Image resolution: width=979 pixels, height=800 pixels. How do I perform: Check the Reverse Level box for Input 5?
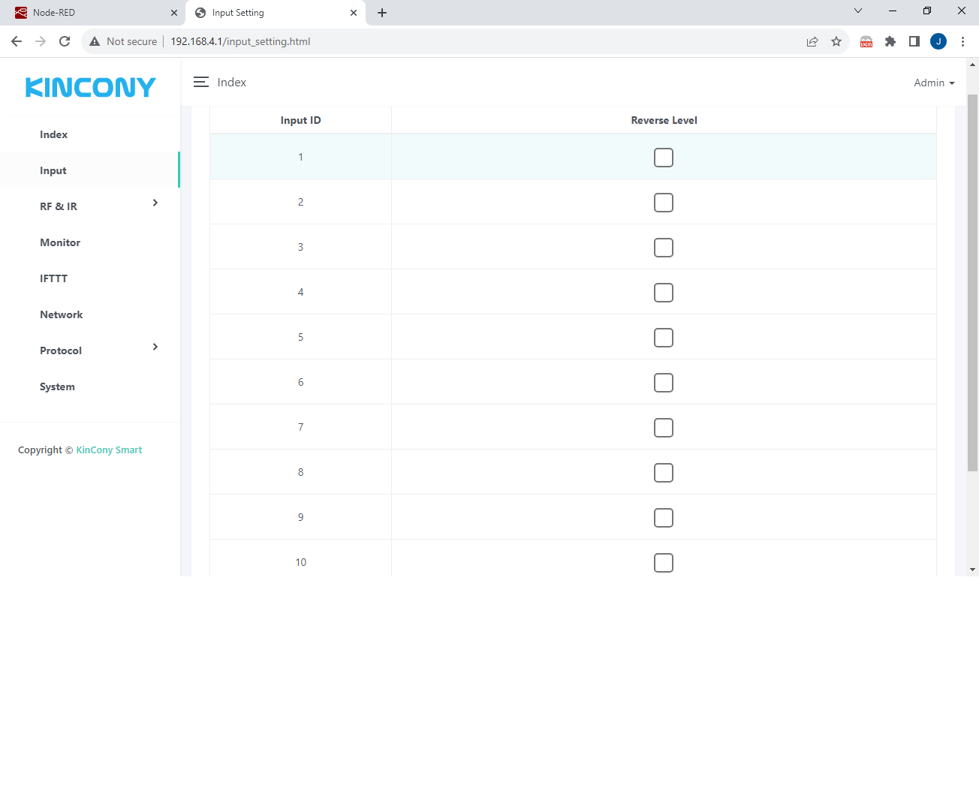pos(664,338)
